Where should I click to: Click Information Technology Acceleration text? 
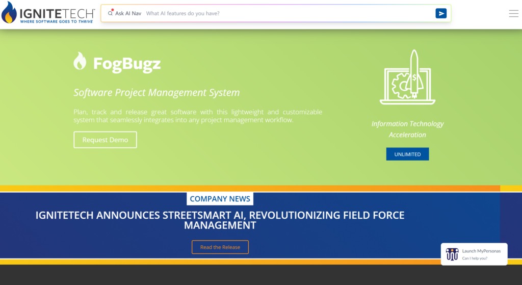click(407, 129)
